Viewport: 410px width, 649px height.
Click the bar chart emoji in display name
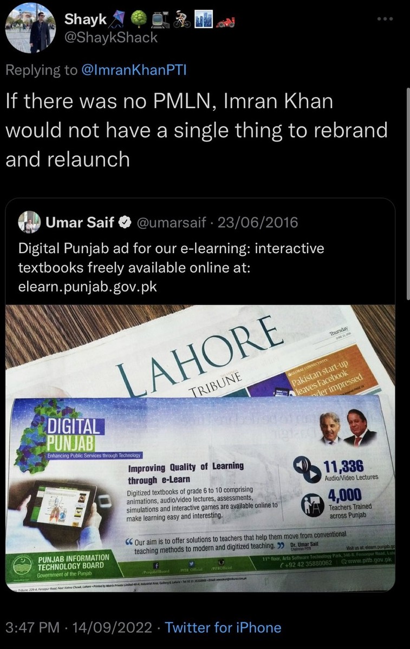203,19
